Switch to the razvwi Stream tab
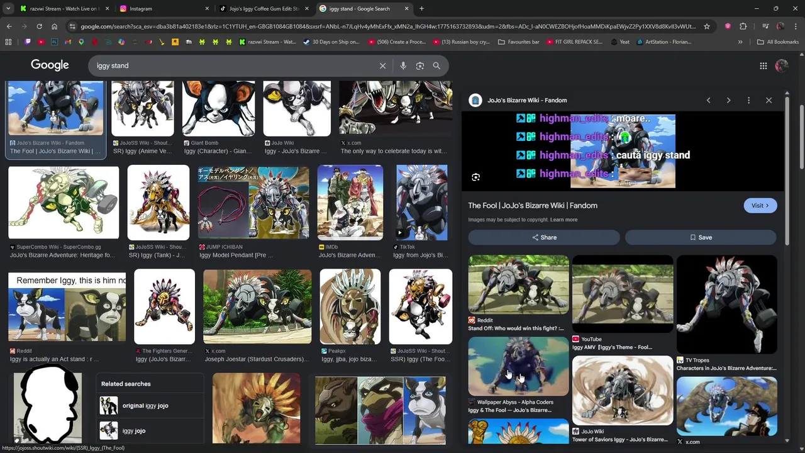 [x=64, y=9]
